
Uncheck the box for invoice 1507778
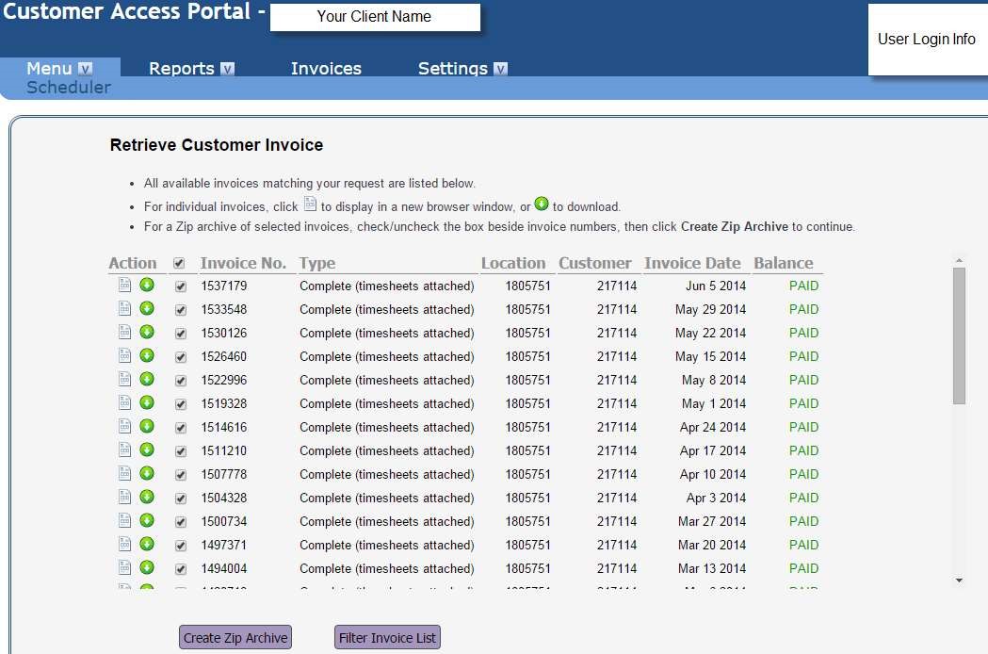[x=181, y=475]
